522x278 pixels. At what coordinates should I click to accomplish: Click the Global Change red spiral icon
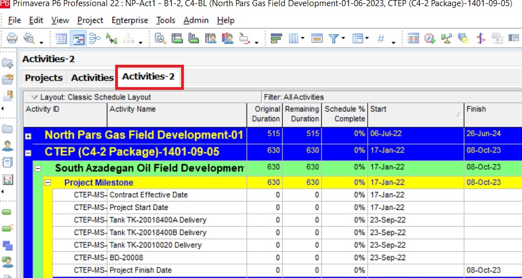tap(480, 39)
